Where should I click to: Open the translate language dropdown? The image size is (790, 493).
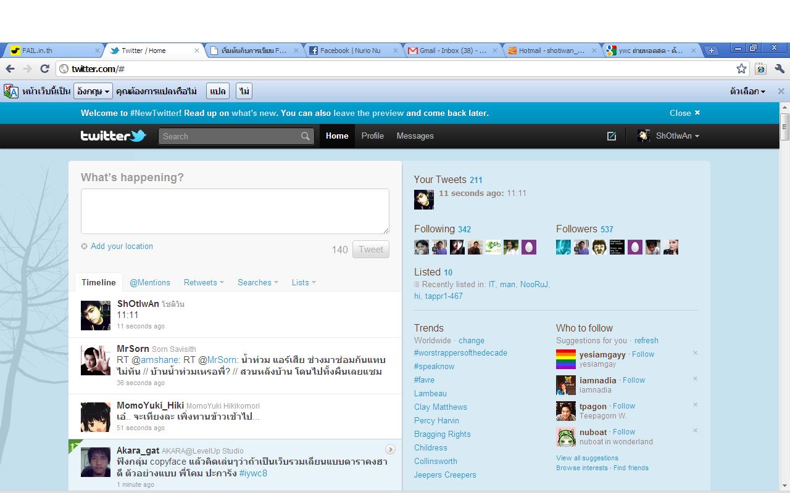93,91
